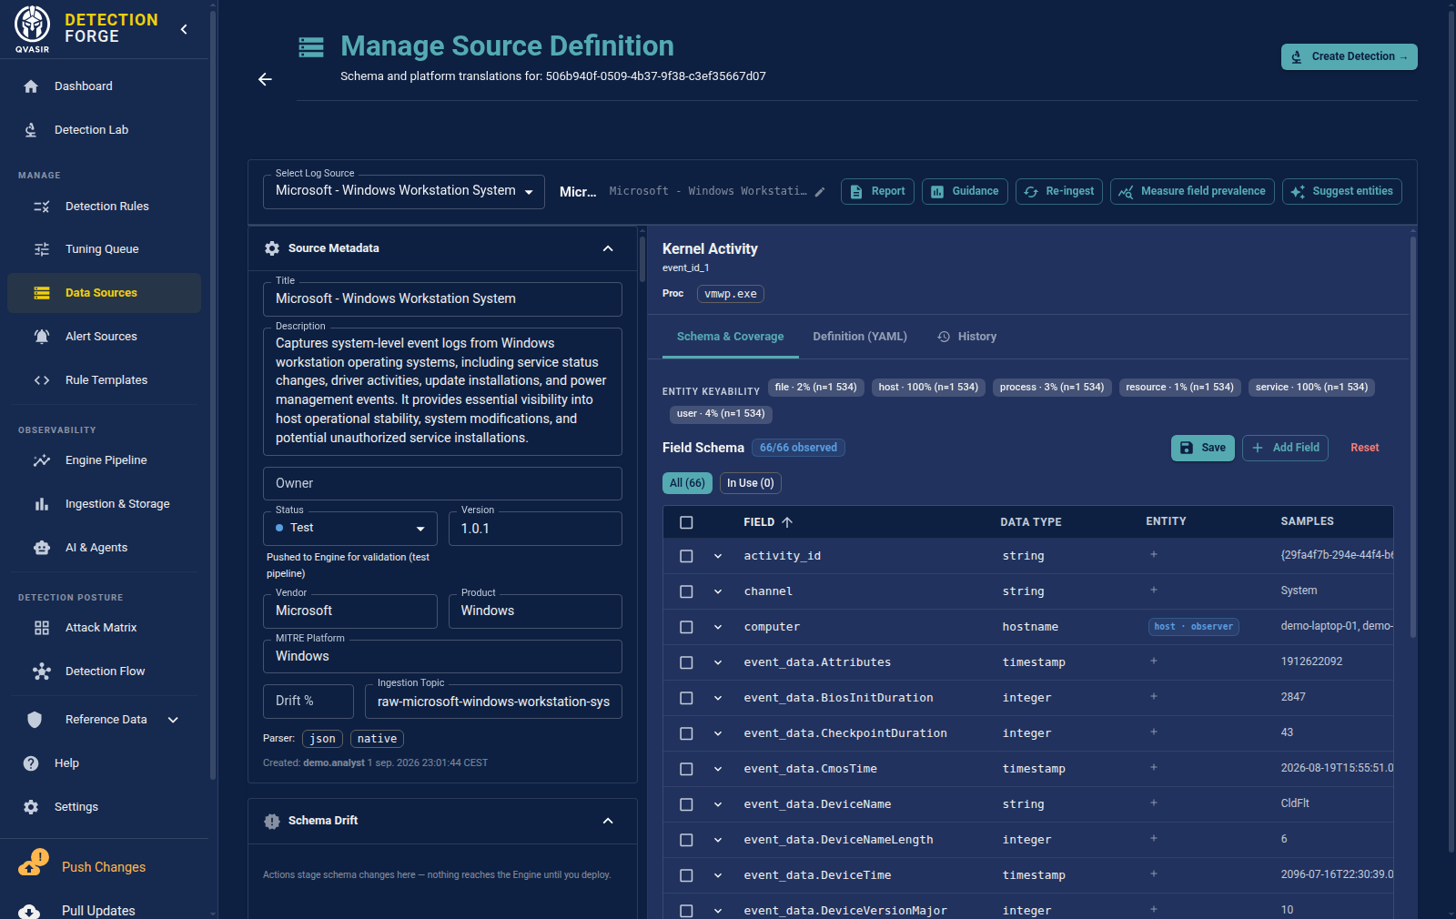Check the event_data.DeviceNameLength row checkbox

tap(686, 840)
